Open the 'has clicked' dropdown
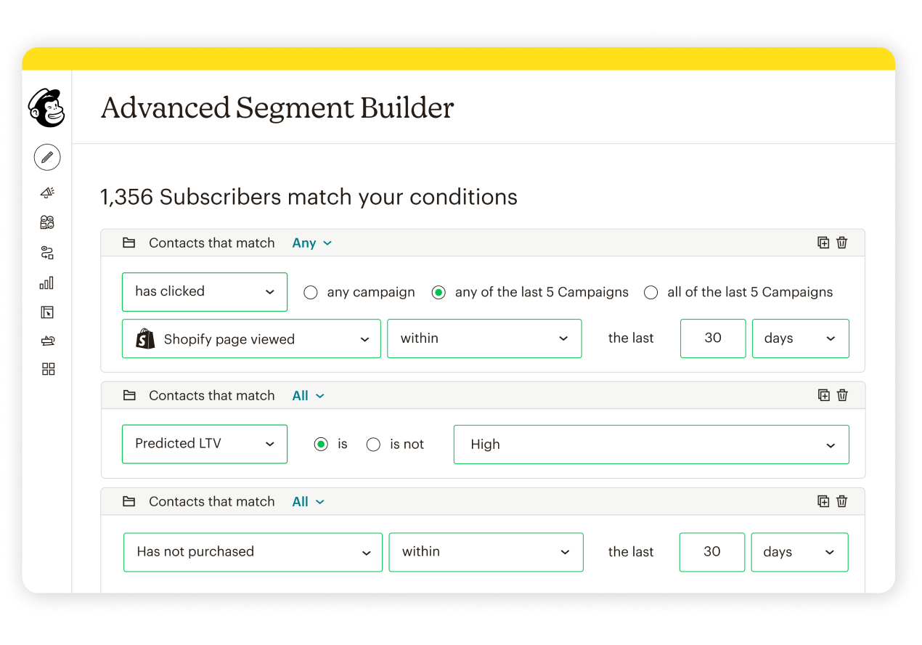This screenshot has height=645, width=922. pyautogui.click(x=205, y=292)
